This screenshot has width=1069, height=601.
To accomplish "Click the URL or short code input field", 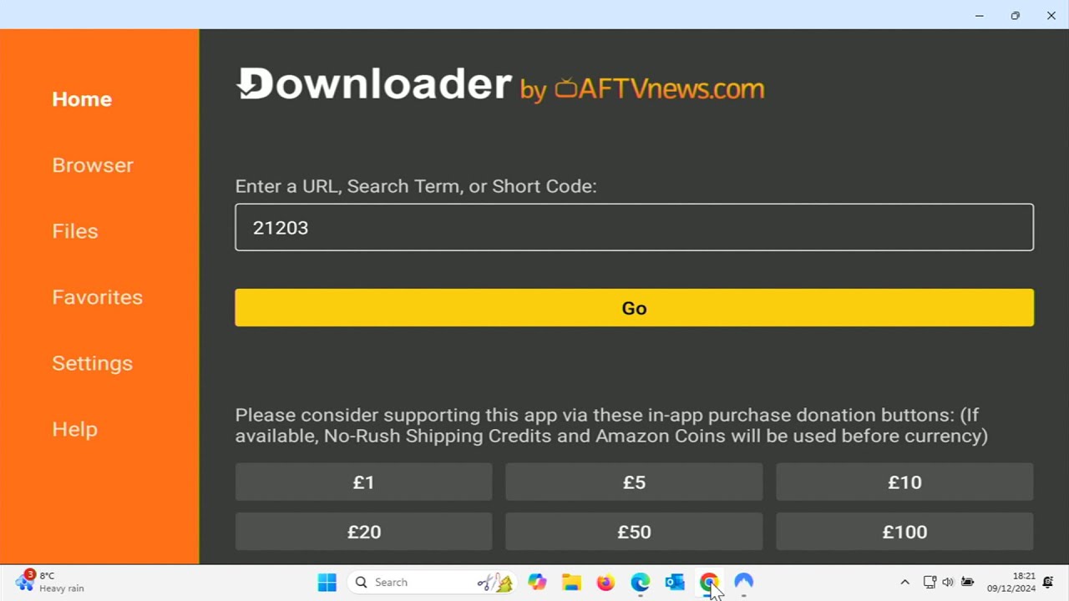I will [634, 227].
